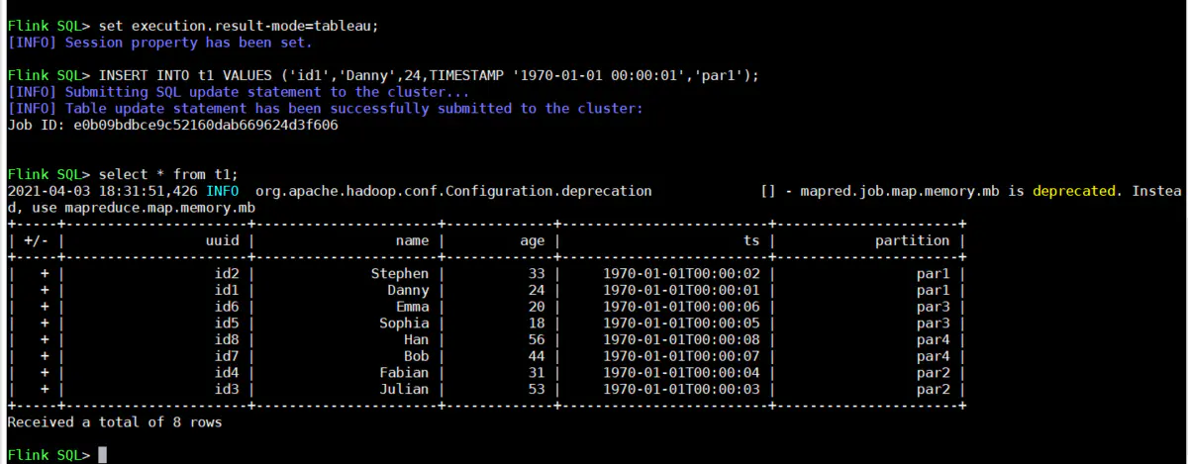The width and height of the screenshot is (1188, 464).
Task: Click the 'id3' cell
Action: [x=229, y=389]
